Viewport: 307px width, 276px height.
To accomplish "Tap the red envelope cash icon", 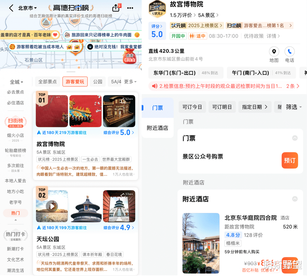I will click(x=130, y=56).
